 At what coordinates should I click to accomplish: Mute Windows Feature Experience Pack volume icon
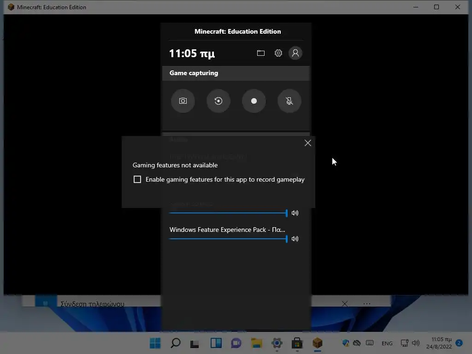[x=295, y=239]
